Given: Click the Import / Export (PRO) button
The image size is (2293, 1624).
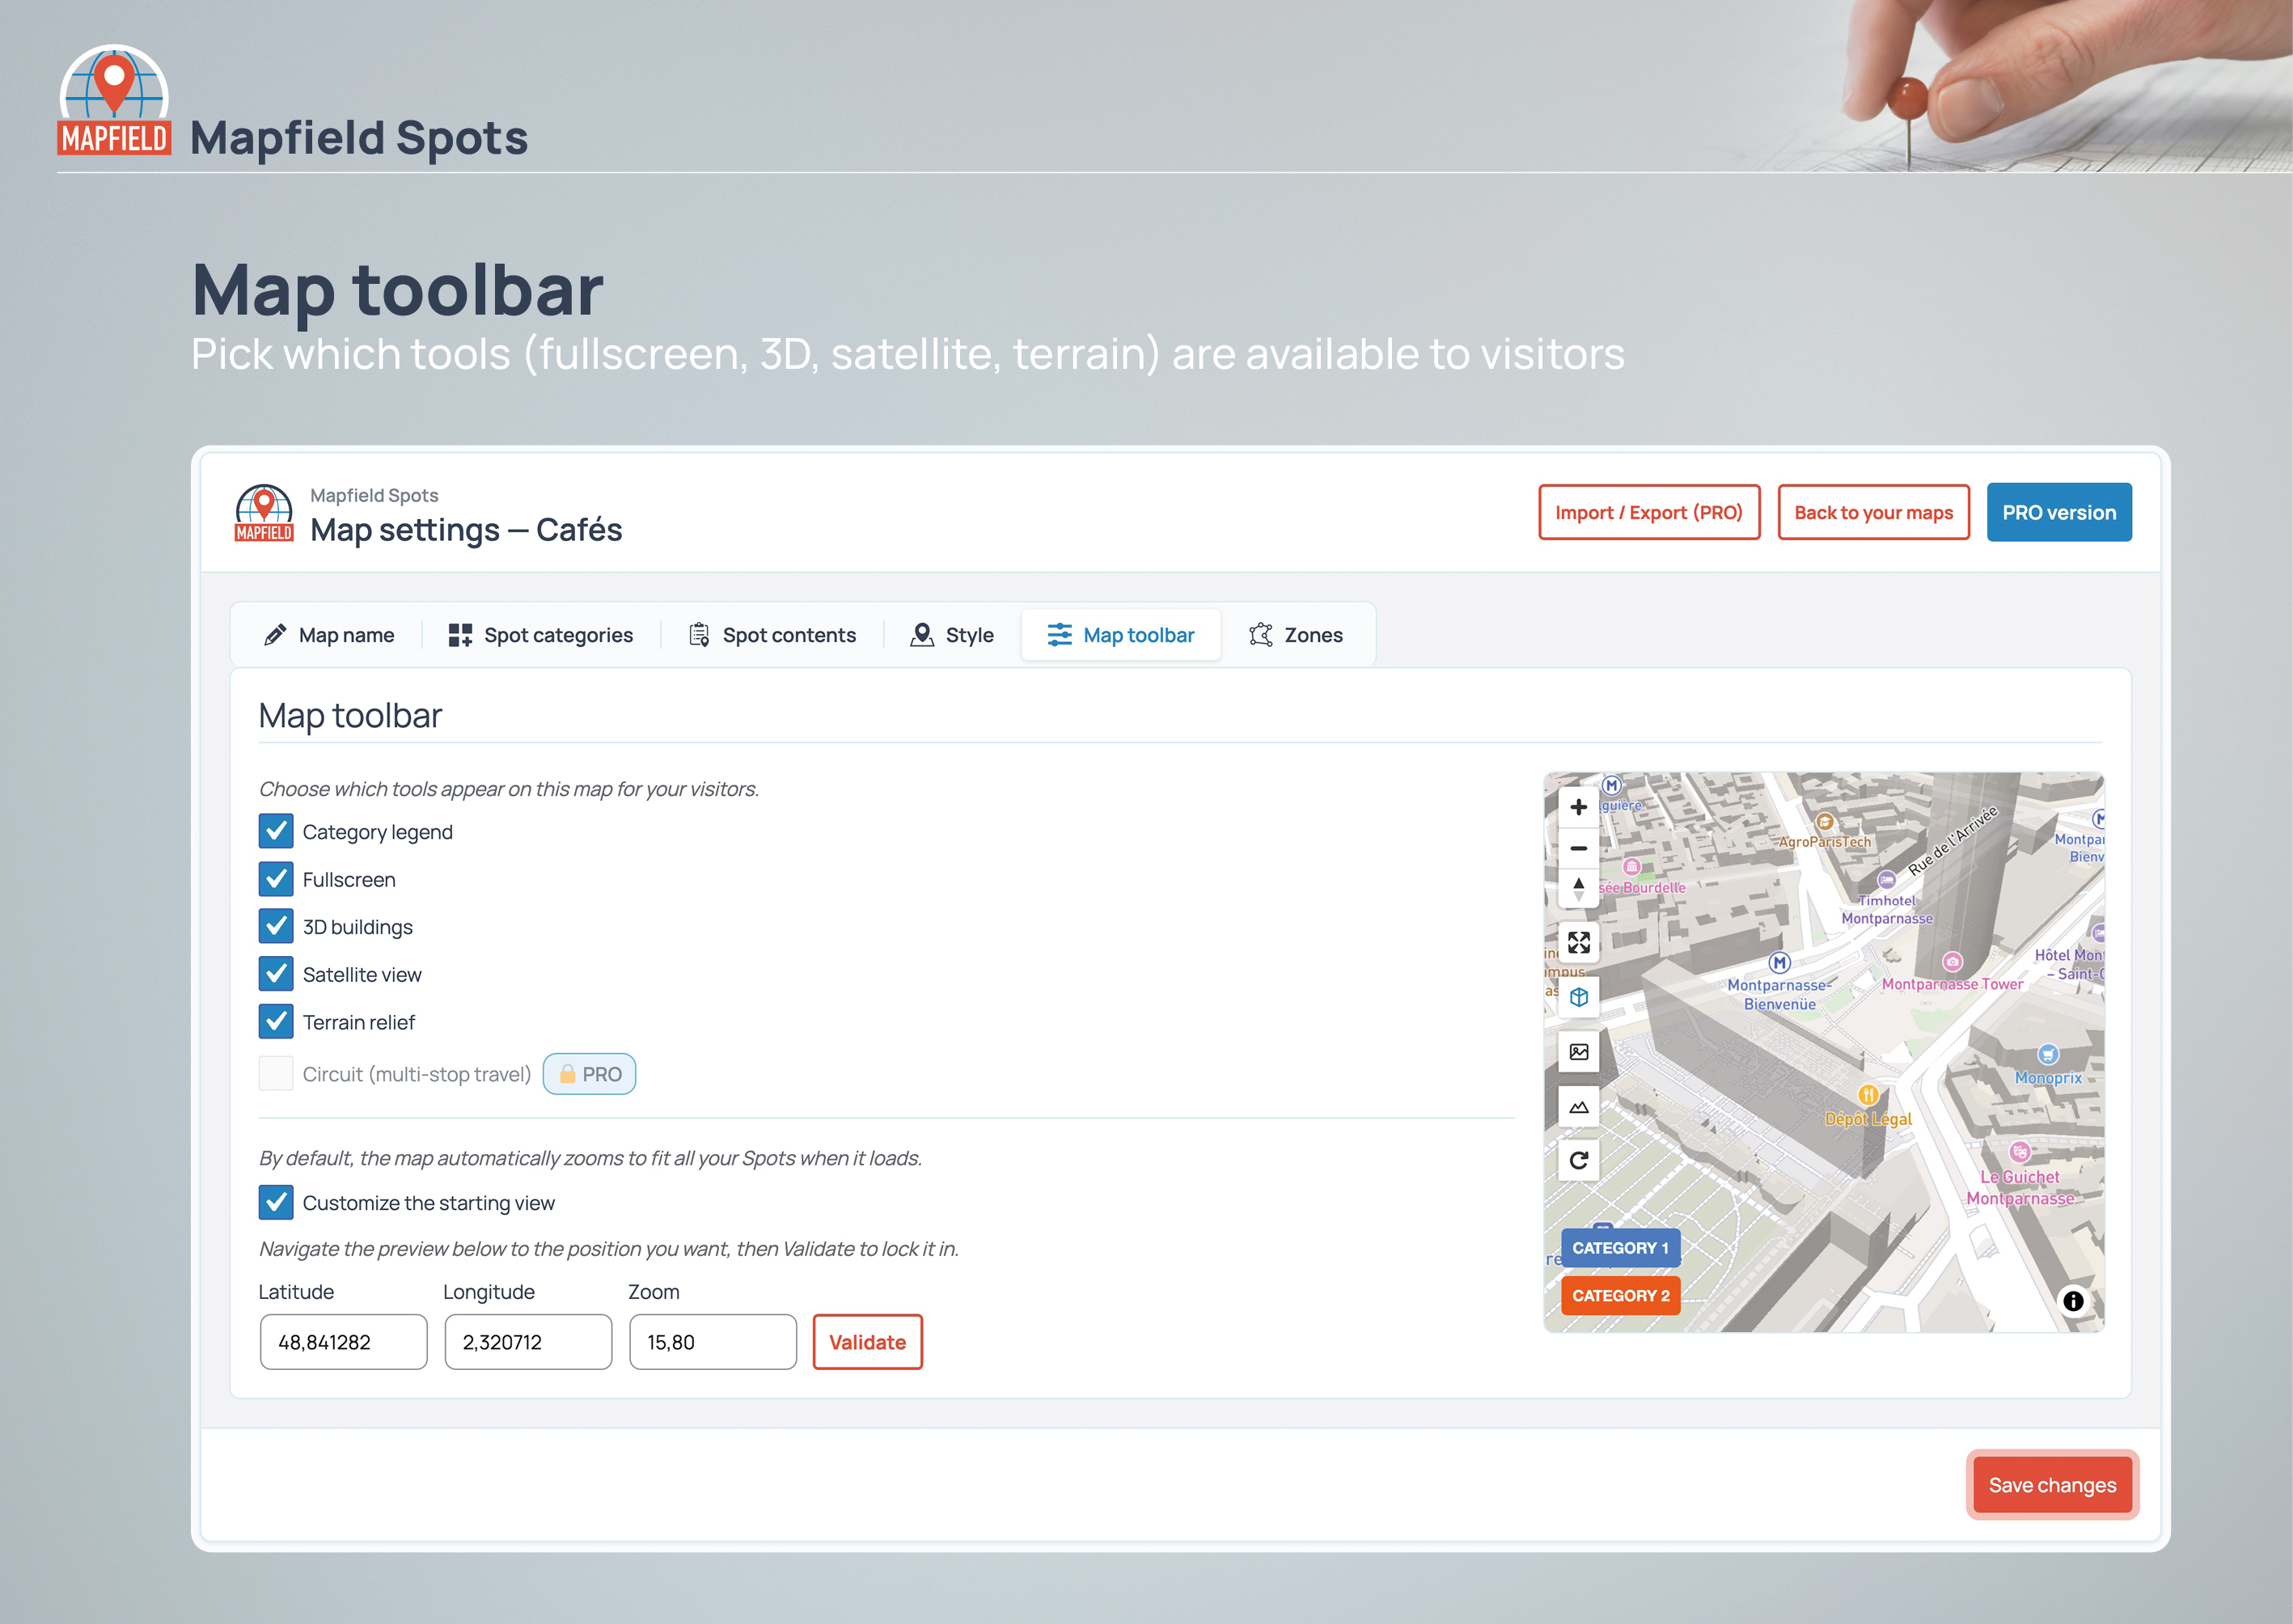Looking at the screenshot, I should coord(1648,512).
